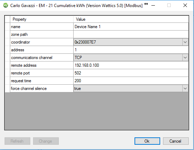The height and width of the screenshot is (150, 194).
Task: Click the double-arrow resize icon in title bar
Action: coord(146,4)
